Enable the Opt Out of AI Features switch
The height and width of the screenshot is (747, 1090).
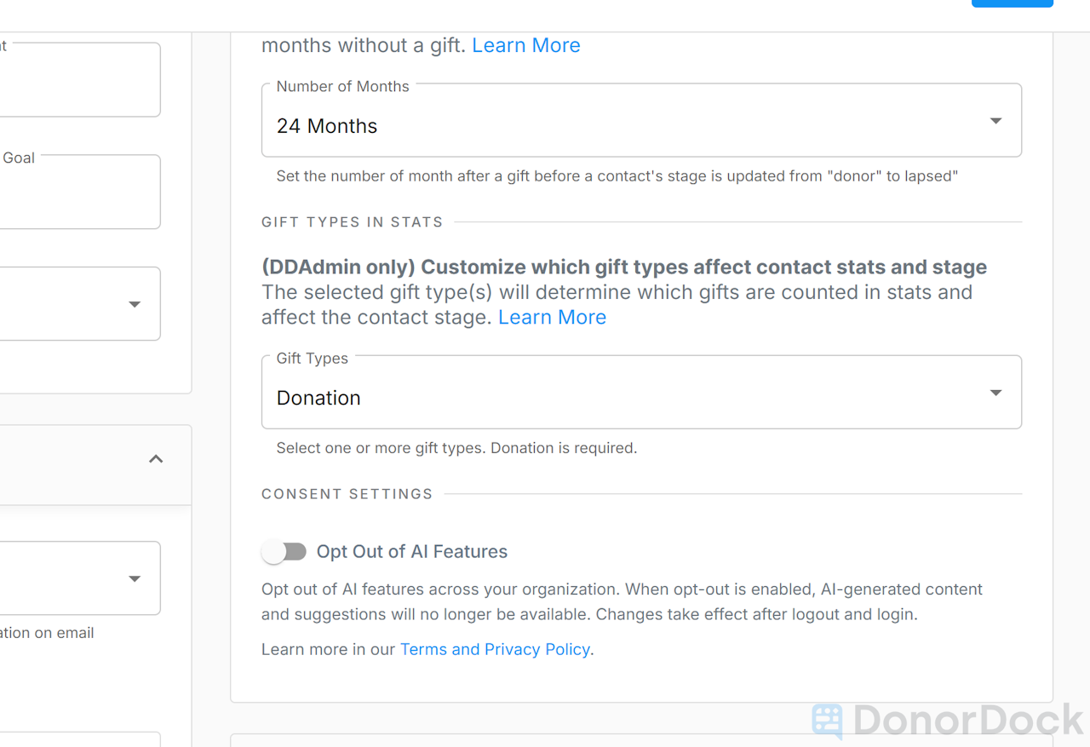tap(284, 552)
